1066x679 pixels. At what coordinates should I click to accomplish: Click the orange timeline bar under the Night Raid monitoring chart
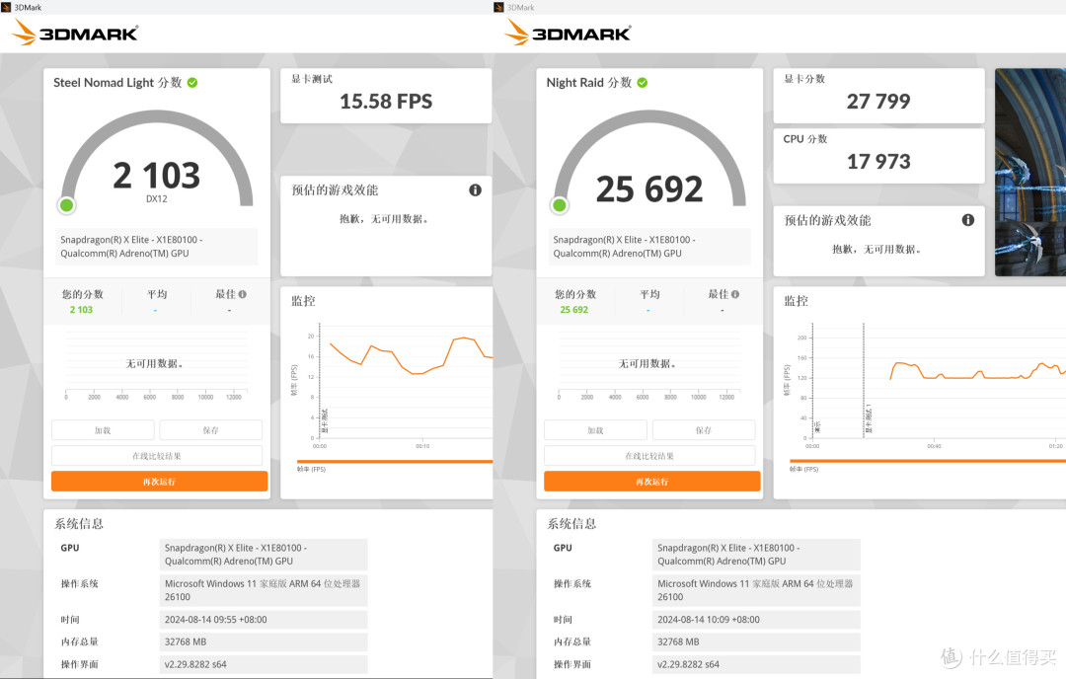928,462
